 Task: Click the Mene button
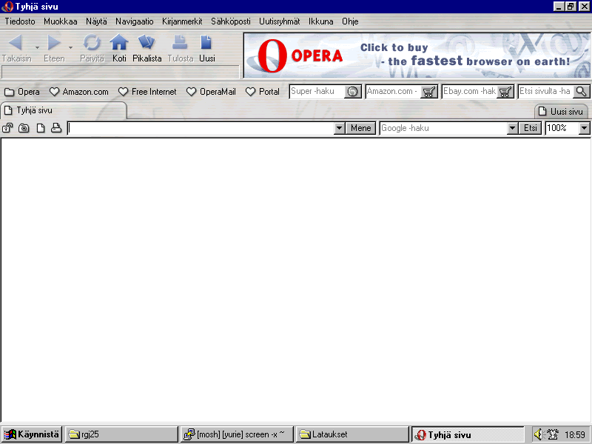[x=361, y=128]
